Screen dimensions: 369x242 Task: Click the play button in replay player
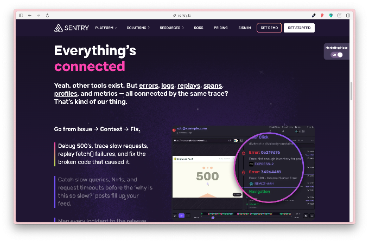pyautogui.click(x=181, y=215)
